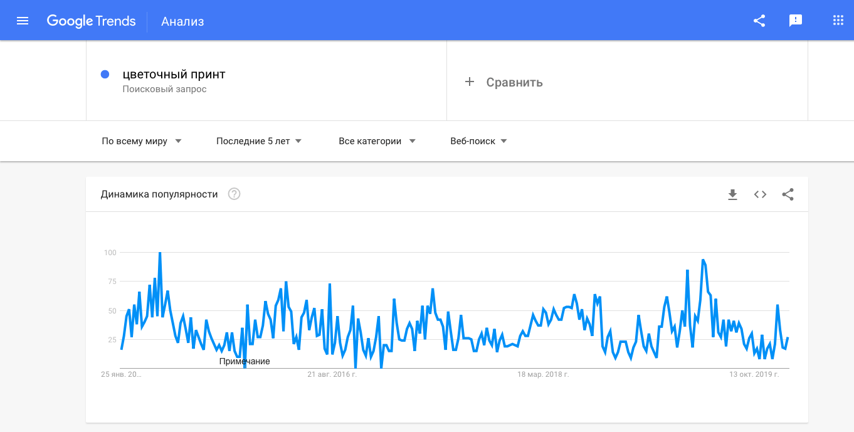Open the Google apps grid

tap(838, 21)
